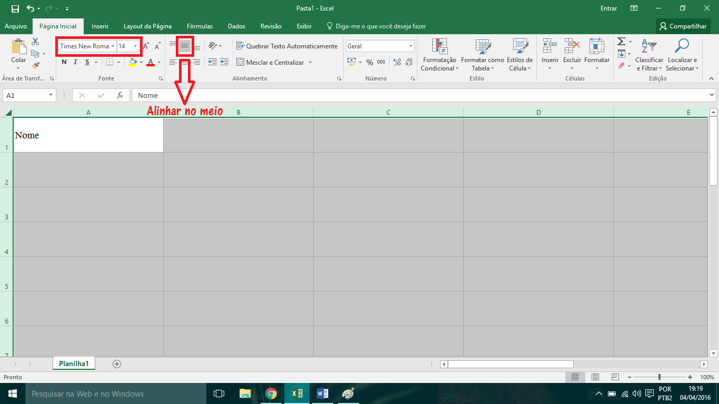Click the zoom slider handle
This screenshot has height=404, width=719.
click(660, 377)
